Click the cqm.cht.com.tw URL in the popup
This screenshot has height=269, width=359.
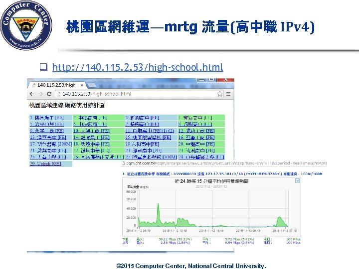(x=226, y=163)
